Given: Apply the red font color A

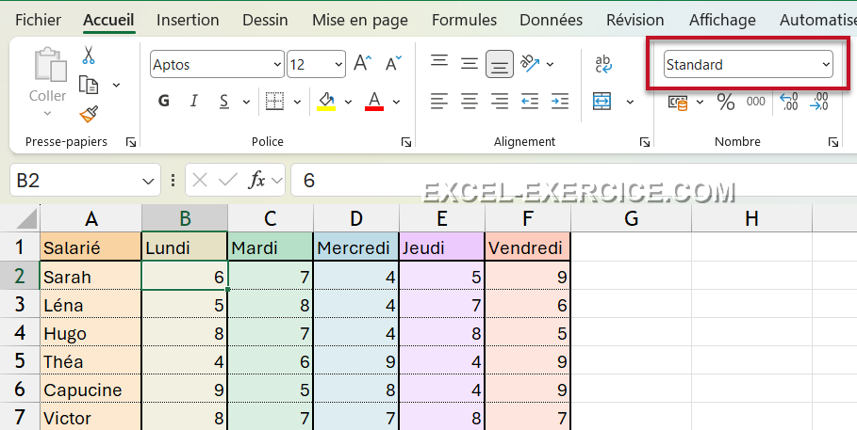Looking at the screenshot, I should point(374,101).
